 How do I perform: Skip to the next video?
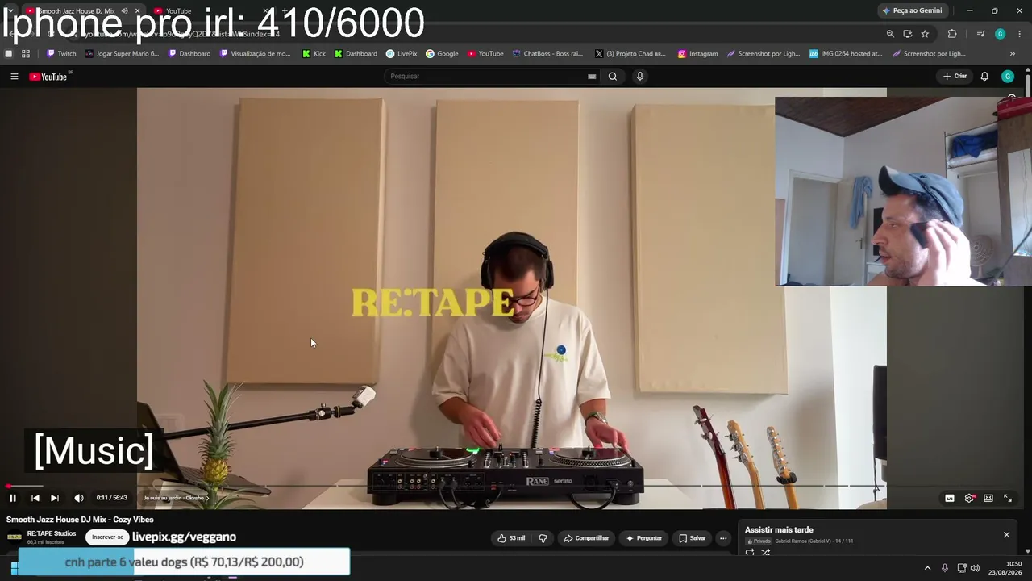pyautogui.click(x=55, y=498)
